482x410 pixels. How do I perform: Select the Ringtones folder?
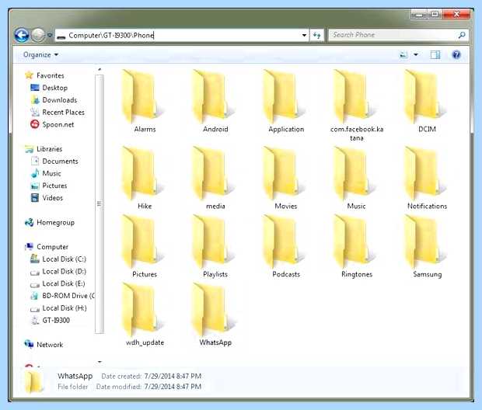(357, 247)
